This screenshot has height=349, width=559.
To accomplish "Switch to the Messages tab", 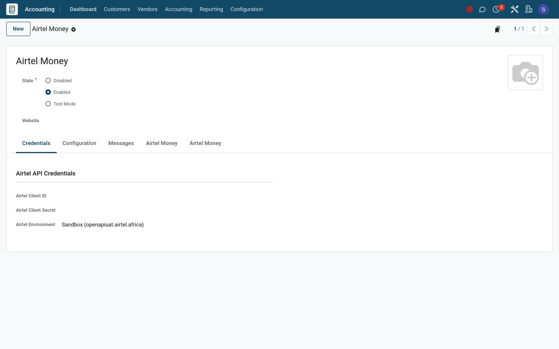I will [x=121, y=143].
